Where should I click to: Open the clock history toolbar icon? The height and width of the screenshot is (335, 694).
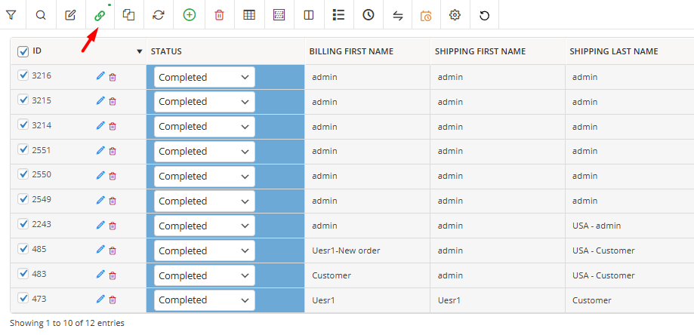369,15
